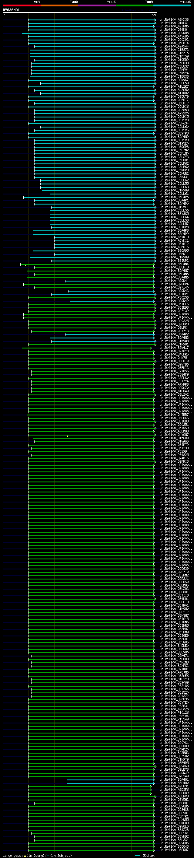Select hit label UniRef100_B5A4N4
Image resolution: width=194 pixels, height=858 pixels.
click(174, 264)
